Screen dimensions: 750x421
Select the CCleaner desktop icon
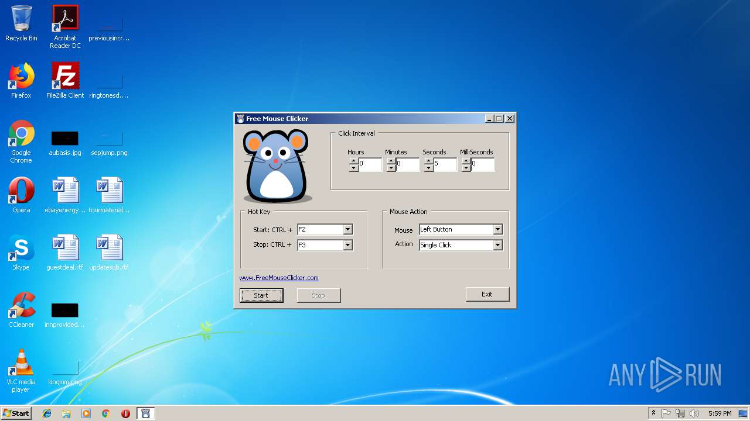pyautogui.click(x=21, y=310)
